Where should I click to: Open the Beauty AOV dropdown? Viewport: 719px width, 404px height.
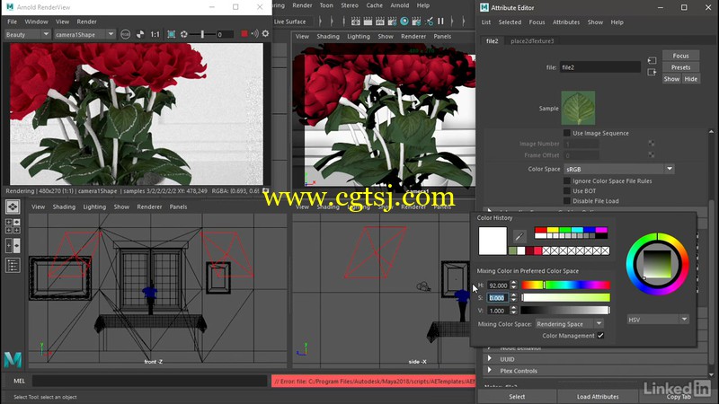click(x=27, y=34)
